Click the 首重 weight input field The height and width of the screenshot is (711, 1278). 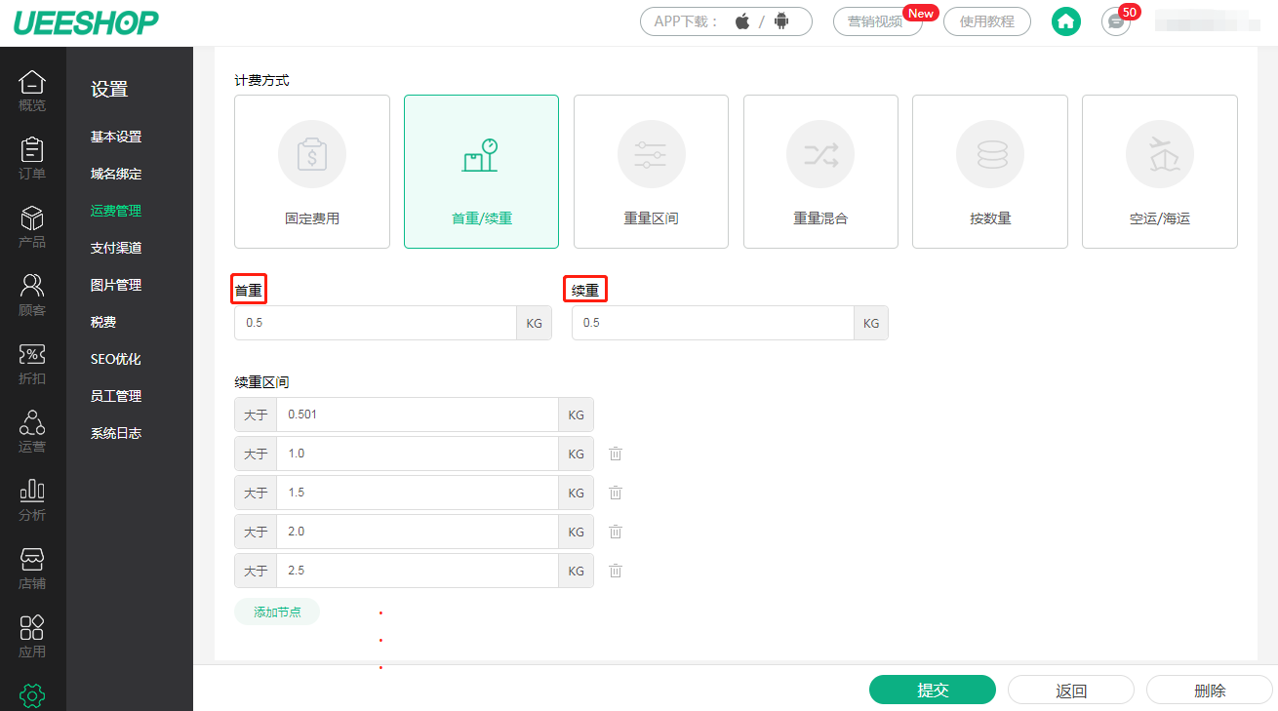tap(376, 323)
